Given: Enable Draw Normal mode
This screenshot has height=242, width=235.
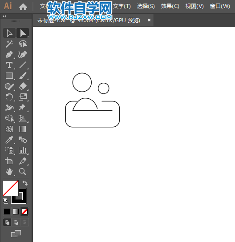Looking at the screenshot, I should pos(7,222).
